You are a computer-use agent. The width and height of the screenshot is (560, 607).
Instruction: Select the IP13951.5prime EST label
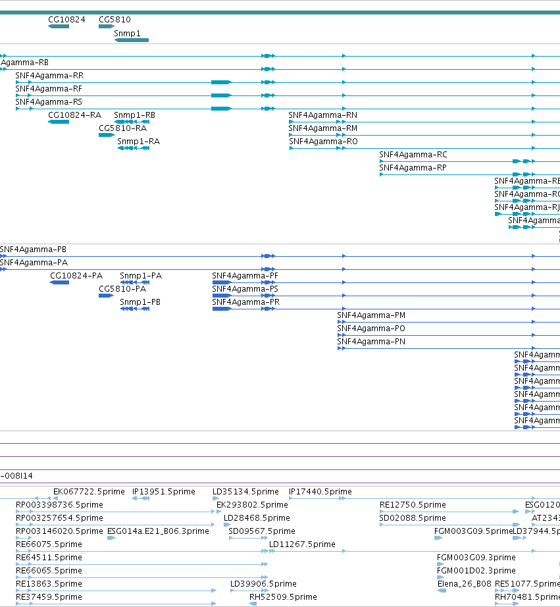click(x=164, y=492)
